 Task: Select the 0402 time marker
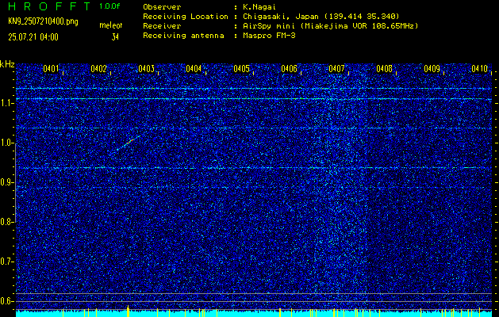[x=98, y=69]
